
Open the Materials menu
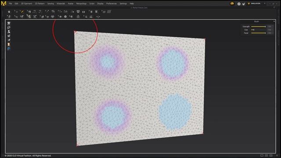click(x=61, y=4)
